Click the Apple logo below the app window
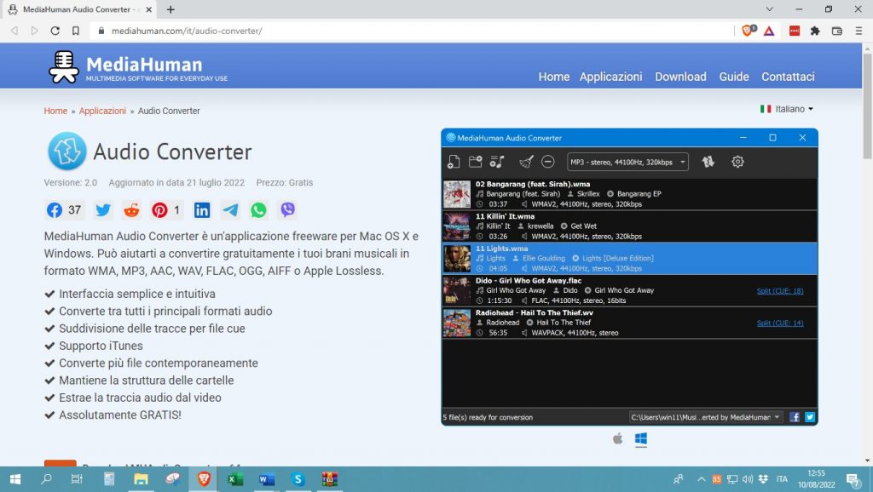The height and width of the screenshot is (492, 873). point(617,439)
